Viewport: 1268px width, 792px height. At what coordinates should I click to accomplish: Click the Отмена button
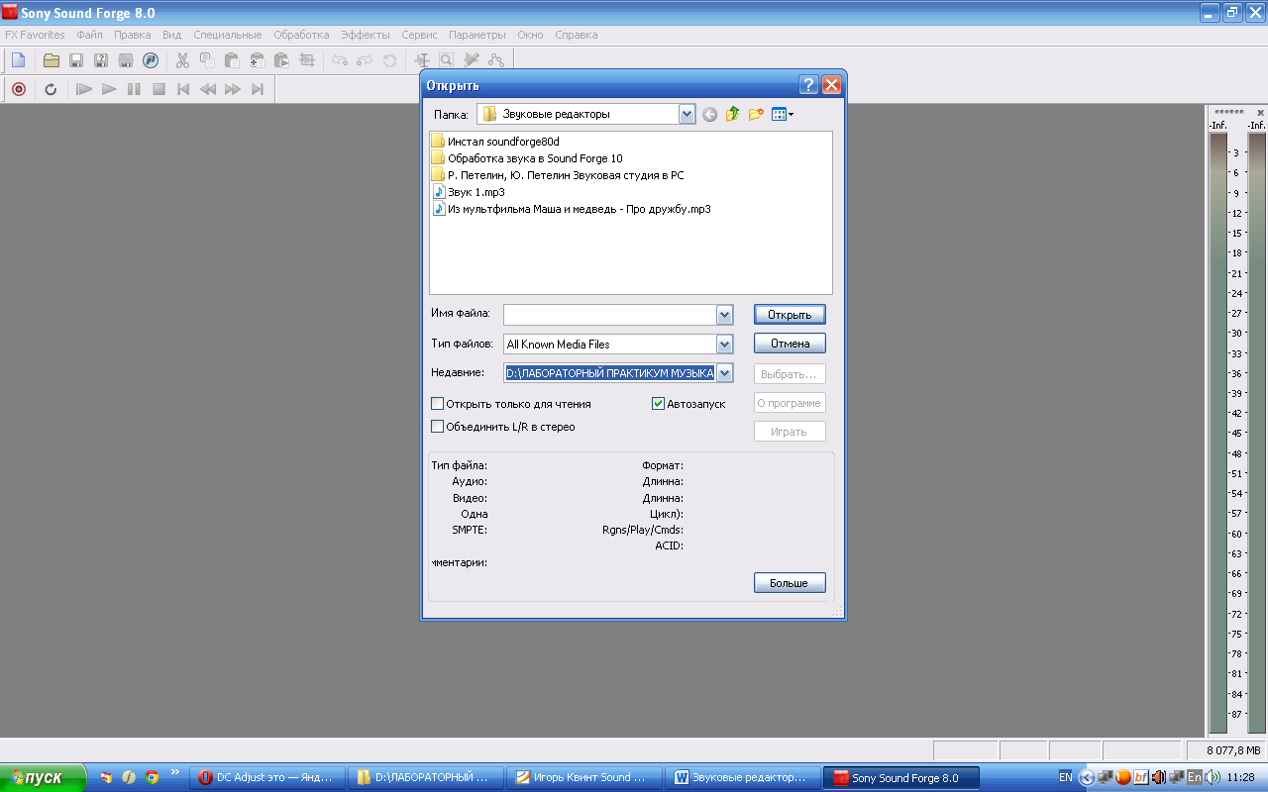[790, 344]
